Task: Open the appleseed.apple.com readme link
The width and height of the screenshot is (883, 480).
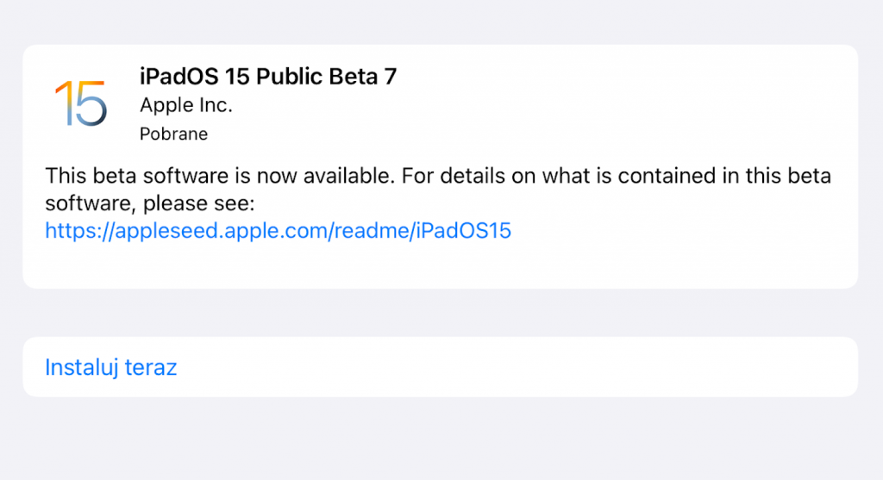Action: point(278,231)
